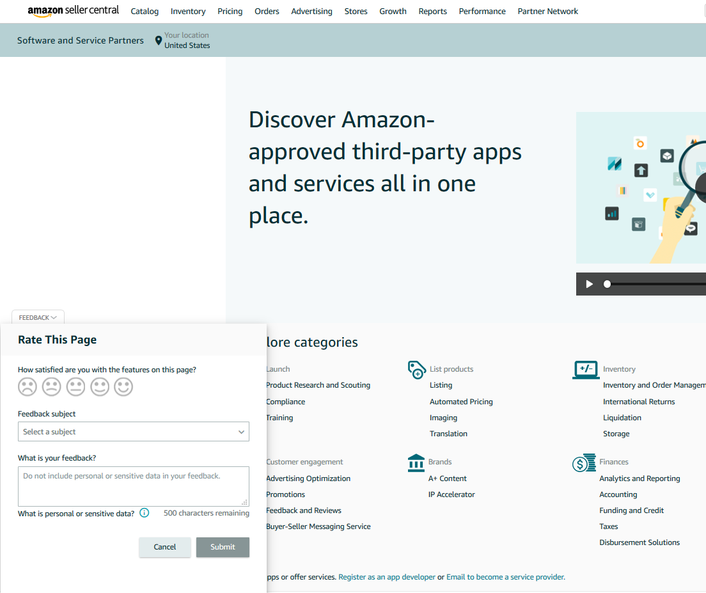Open the Funding and Credit category
Image resolution: width=706 pixels, height=593 pixels.
tap(632, 510)
